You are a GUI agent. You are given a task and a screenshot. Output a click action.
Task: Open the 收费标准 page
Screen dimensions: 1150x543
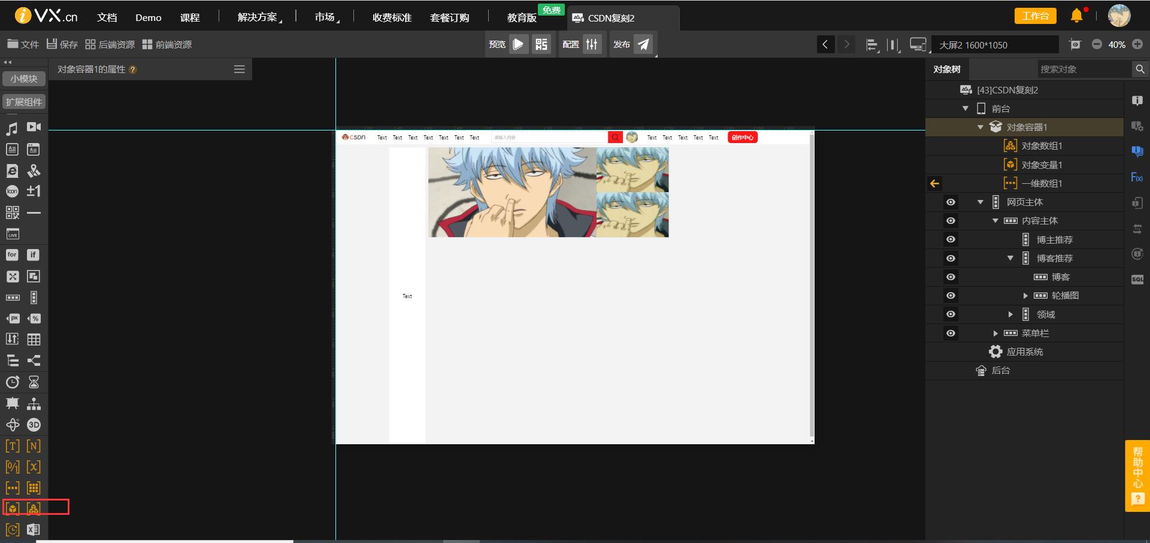[392, 17]
